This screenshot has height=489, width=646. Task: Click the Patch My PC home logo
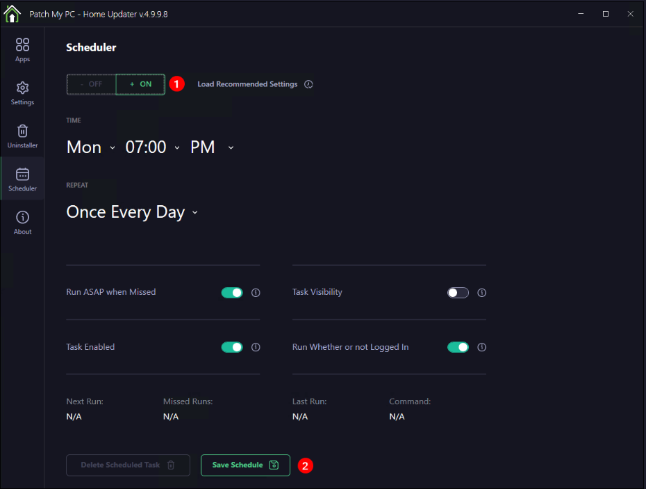point(12,14)
